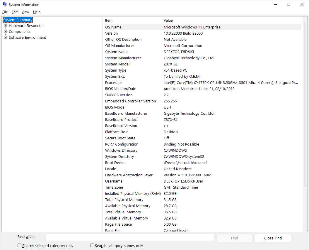Screen dimensions: 309x250
Task: Select Software Environment tree item
Action: tap(28, 37)
